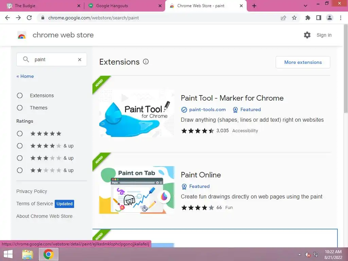Open the Chrome profile avatar menu

330,18
